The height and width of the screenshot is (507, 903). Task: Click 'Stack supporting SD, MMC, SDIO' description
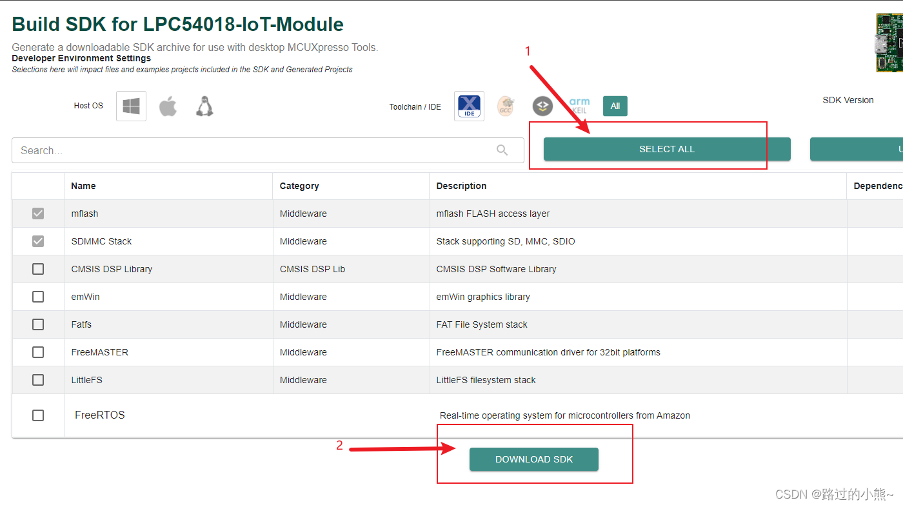point(506,241)
